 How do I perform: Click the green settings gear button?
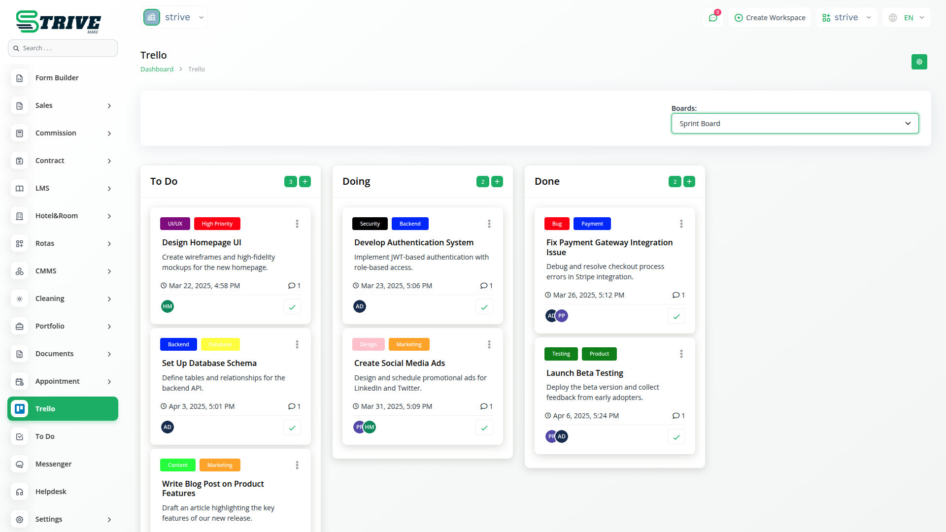[x=919, y=62]
